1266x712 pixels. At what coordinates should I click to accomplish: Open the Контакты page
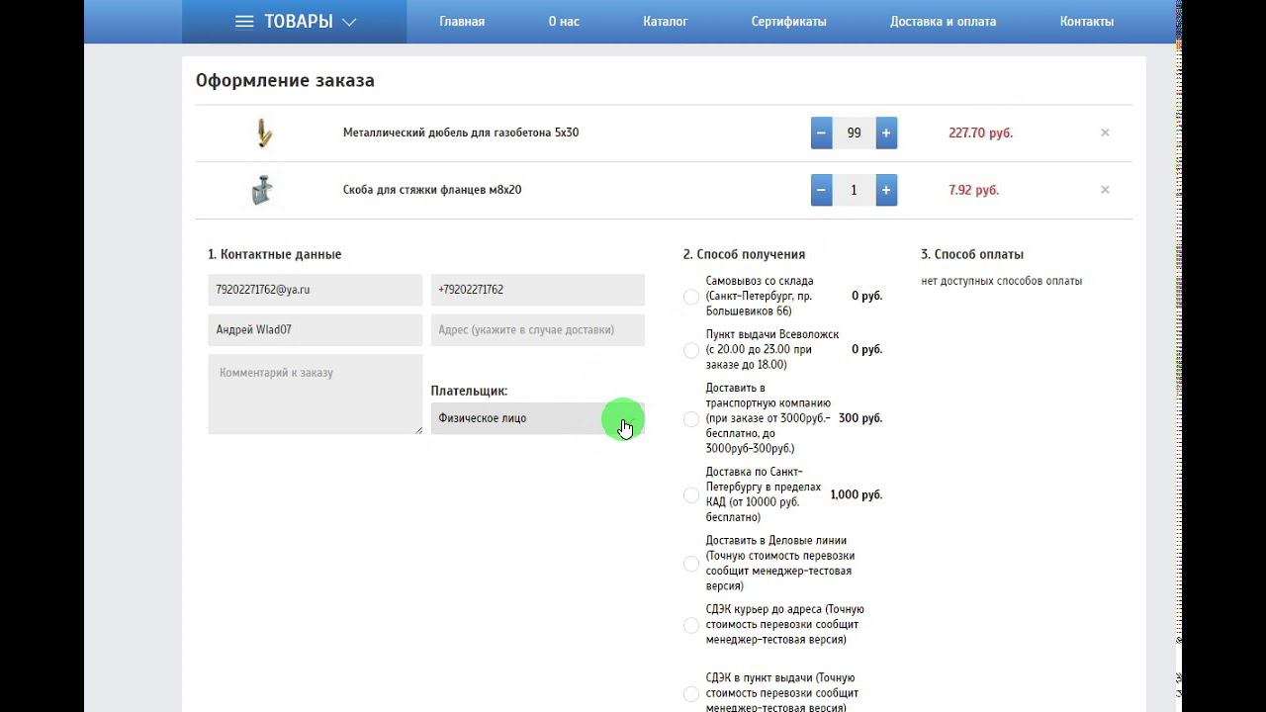pos(1087,22)
